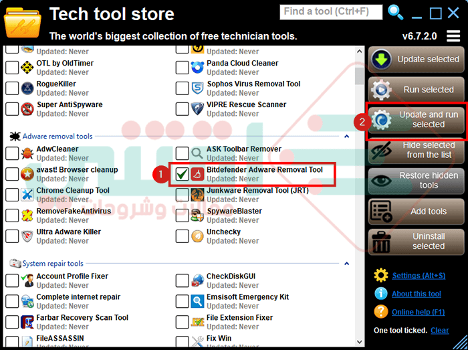
Task: Tick the Junkware Removal Tool checkbox
Action: [x=182, y=195]
